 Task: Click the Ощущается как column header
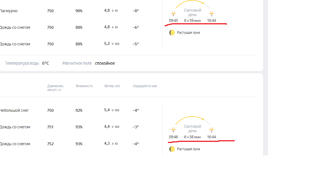point(145,86)
